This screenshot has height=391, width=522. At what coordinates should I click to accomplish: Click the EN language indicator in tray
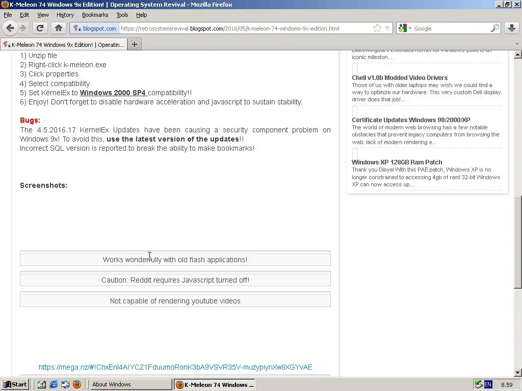(x=488, y=384)
